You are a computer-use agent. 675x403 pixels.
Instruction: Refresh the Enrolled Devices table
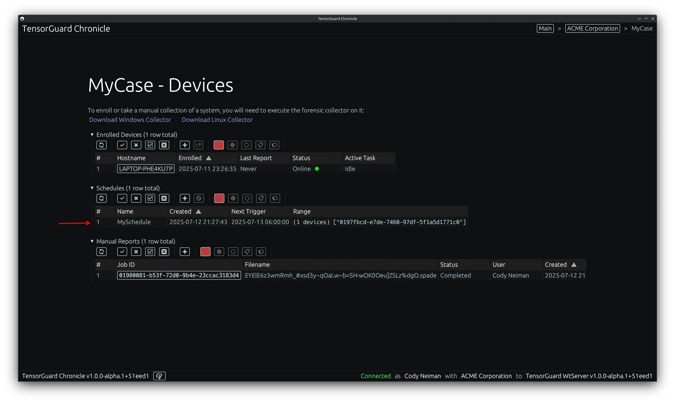pyautogui.click(x=101, y=145)
